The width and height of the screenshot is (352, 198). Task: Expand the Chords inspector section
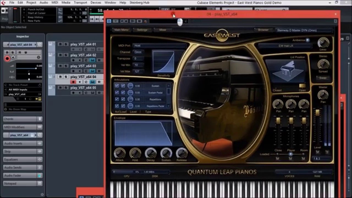coord(23,119)
